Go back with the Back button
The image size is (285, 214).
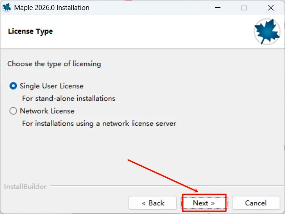pyautogui.click(x=153, y=203)
